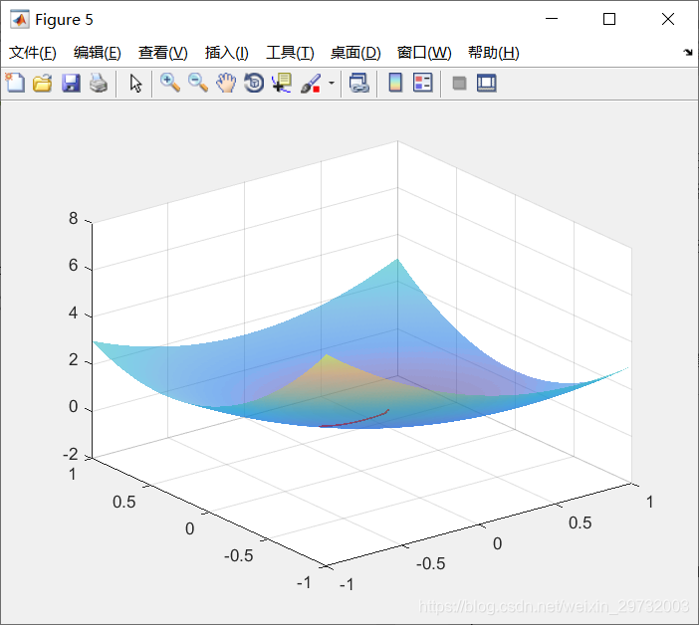The width and height of the screenshot is (699, 625).
Task: Open the 窗口(W) menu
Action: click(424, 53)
